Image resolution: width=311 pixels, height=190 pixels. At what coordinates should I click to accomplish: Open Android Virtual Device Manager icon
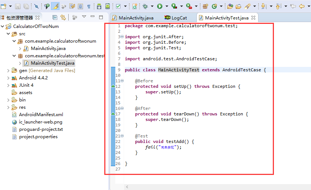coord(108,6)
